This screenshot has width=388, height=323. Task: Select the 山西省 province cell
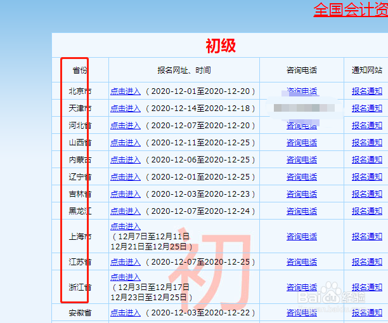click(80, 143)
